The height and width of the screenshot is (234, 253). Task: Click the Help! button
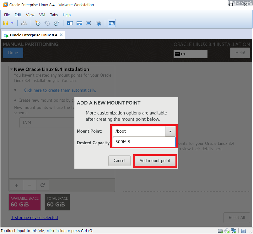(240, 53)
